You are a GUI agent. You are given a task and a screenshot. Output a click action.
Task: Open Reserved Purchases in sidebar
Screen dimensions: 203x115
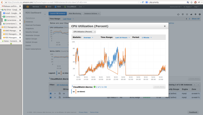tap(33, 25)
